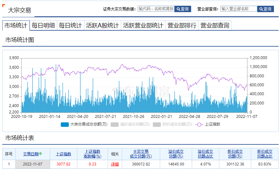Open the 营业部查询 tab
This screenshot has width=280, height=169.
tap(214, 26)
